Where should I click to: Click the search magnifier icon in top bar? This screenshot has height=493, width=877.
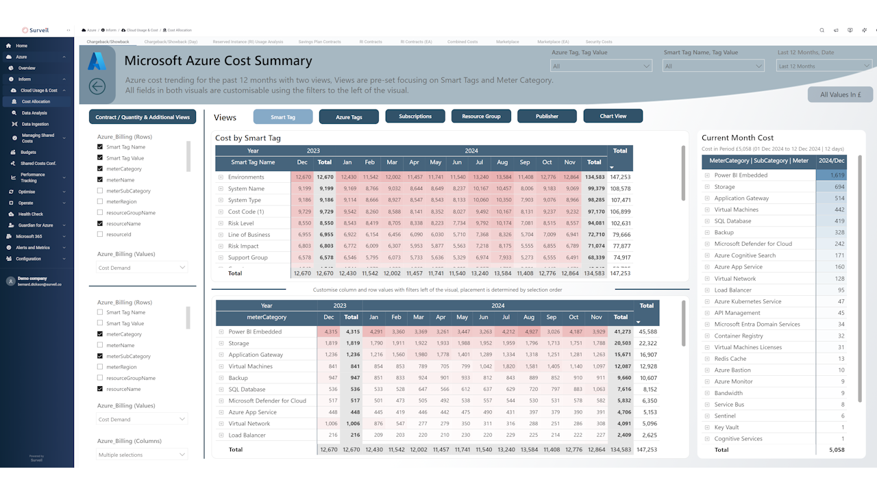tap(822, 30)
